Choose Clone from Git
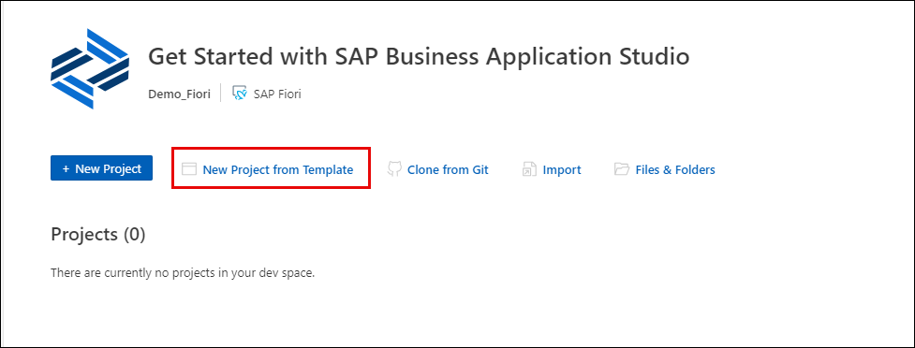The height and width of the screenshot is (348, 915). point(448,170)
